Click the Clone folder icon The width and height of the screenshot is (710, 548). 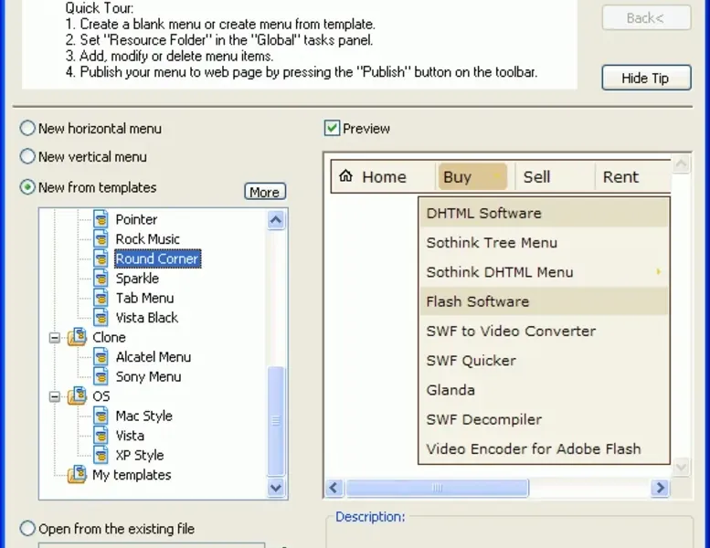[77, 337]
